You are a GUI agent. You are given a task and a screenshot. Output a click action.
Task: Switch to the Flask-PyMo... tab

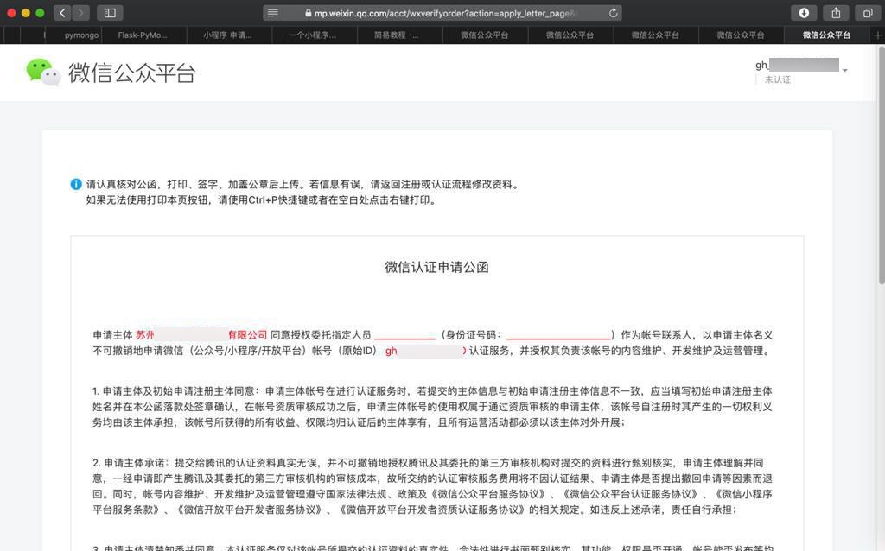(143, 35)
